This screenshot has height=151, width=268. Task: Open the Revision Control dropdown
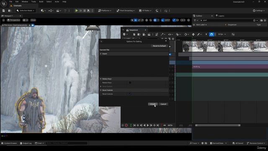(x=256, y=143)
